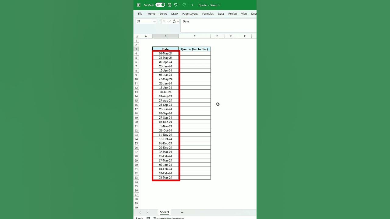Select column F header
Screen dimensions: 390x219
[245, 36]
